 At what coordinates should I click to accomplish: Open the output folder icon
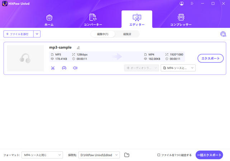click(x=127, y=155)
